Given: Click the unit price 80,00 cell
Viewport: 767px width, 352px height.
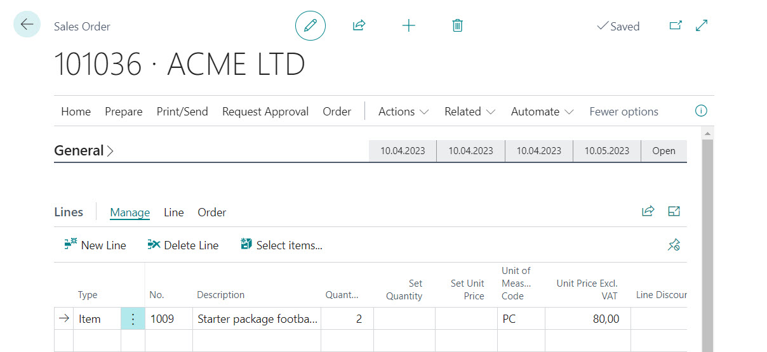Looking at the screenshot, I should pyautogui.click(x=588, y=319).
